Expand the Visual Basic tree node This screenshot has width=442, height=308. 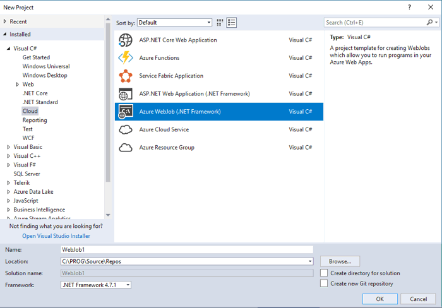click(x=9, y=147)
